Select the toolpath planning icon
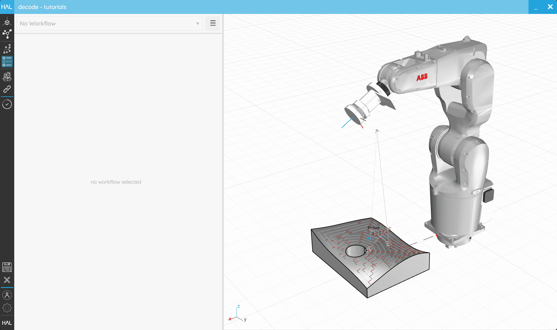The image size is (557, 330). [x=7, y=49]
